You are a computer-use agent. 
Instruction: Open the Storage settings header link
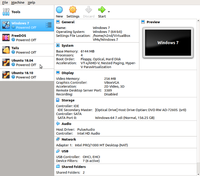[68, 100]
